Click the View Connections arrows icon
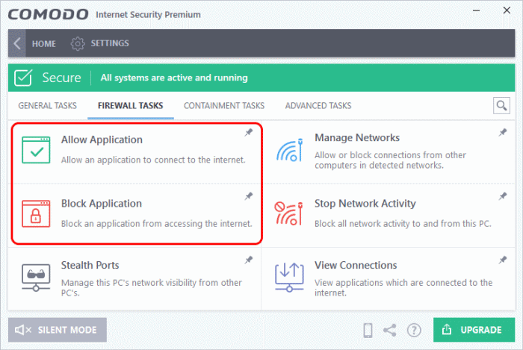 point(290,277)
